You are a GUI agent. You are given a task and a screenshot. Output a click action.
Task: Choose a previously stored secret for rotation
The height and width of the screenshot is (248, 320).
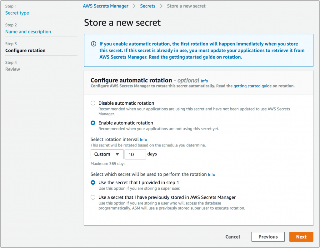(x=93, y=197)
